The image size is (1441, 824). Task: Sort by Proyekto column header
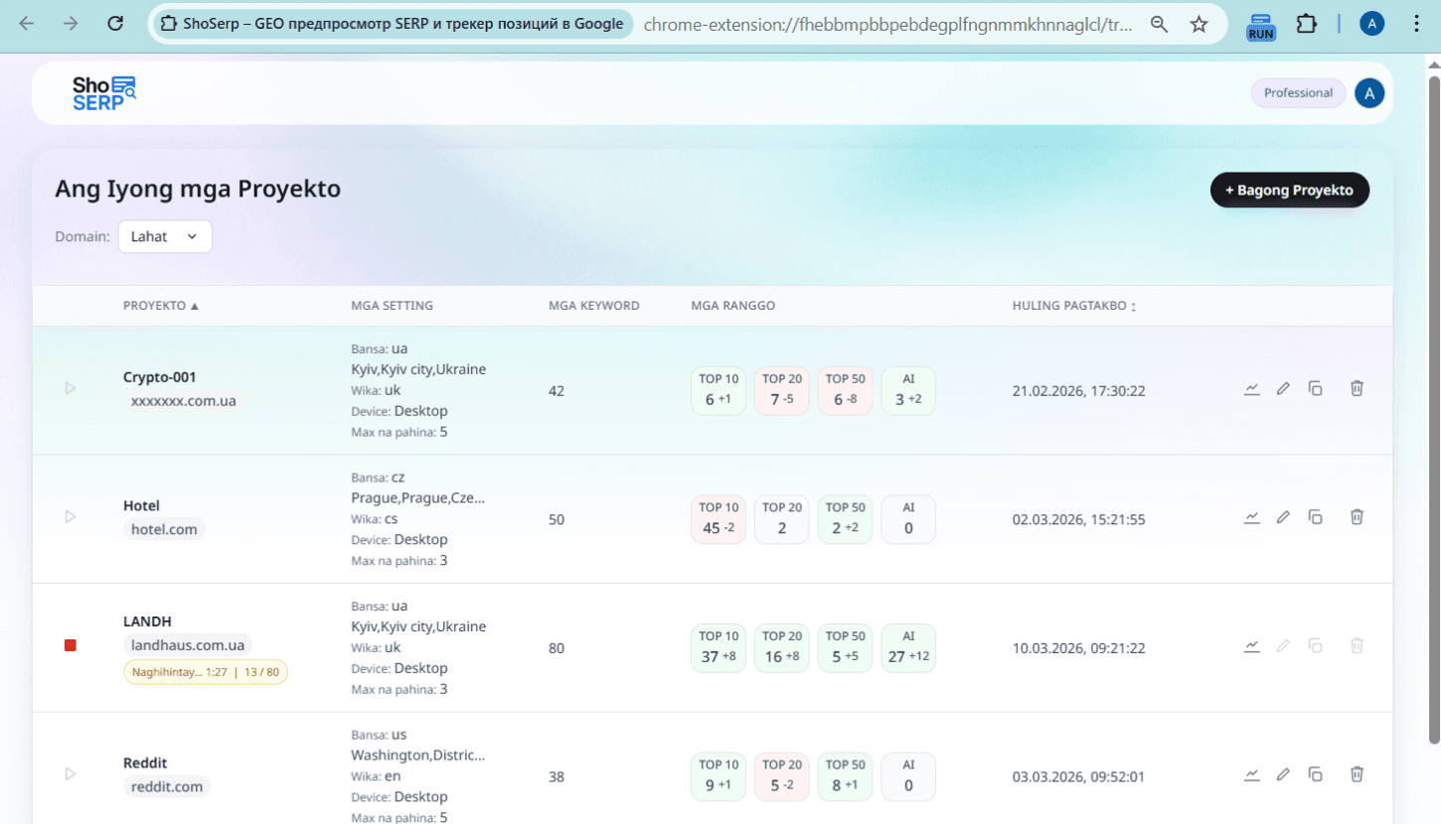tap(161, 306)
